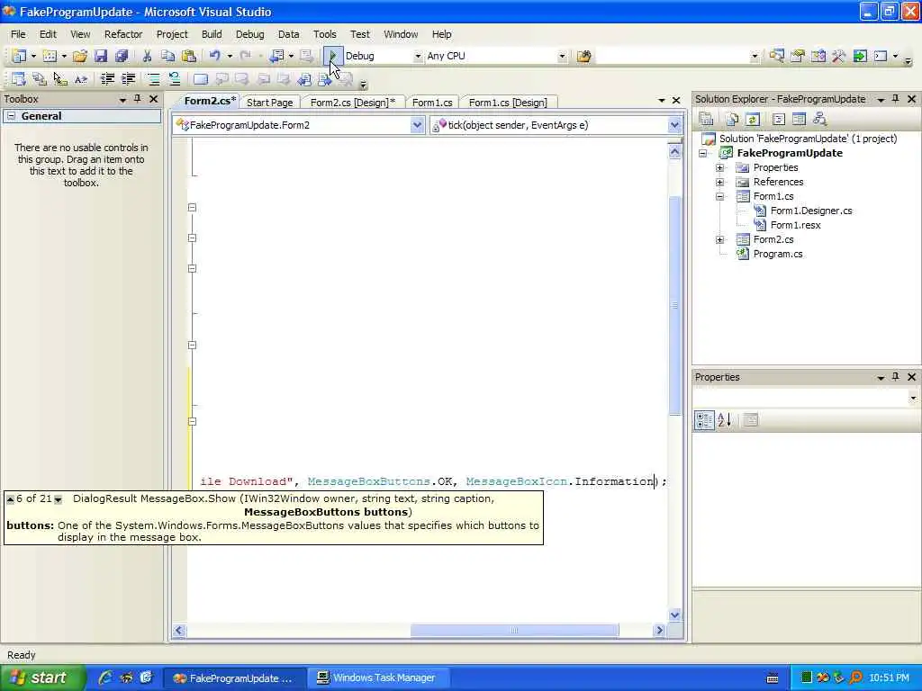The image size is (922, 691).
Task: Uncomment the selected lines icon
Action: click(x=174, y=79)
